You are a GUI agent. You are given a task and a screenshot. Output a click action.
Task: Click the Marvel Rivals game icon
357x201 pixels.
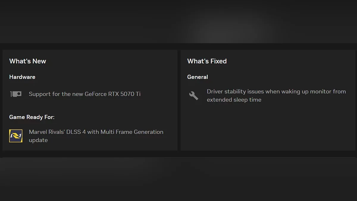tap(16, 136)
